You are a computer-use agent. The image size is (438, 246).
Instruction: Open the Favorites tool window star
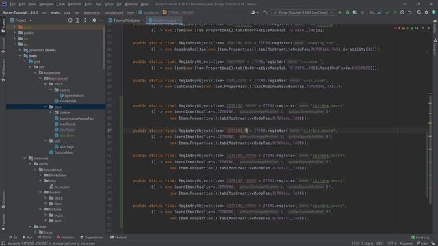tap(3, 221)
